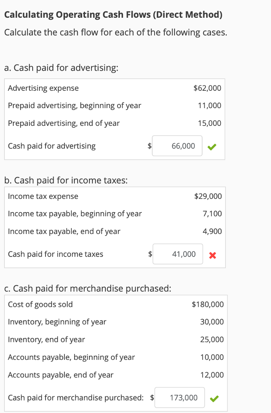Click the Income tax expense $29,000 amount
The image size is (271, 413).
click(x=208, y=196)
